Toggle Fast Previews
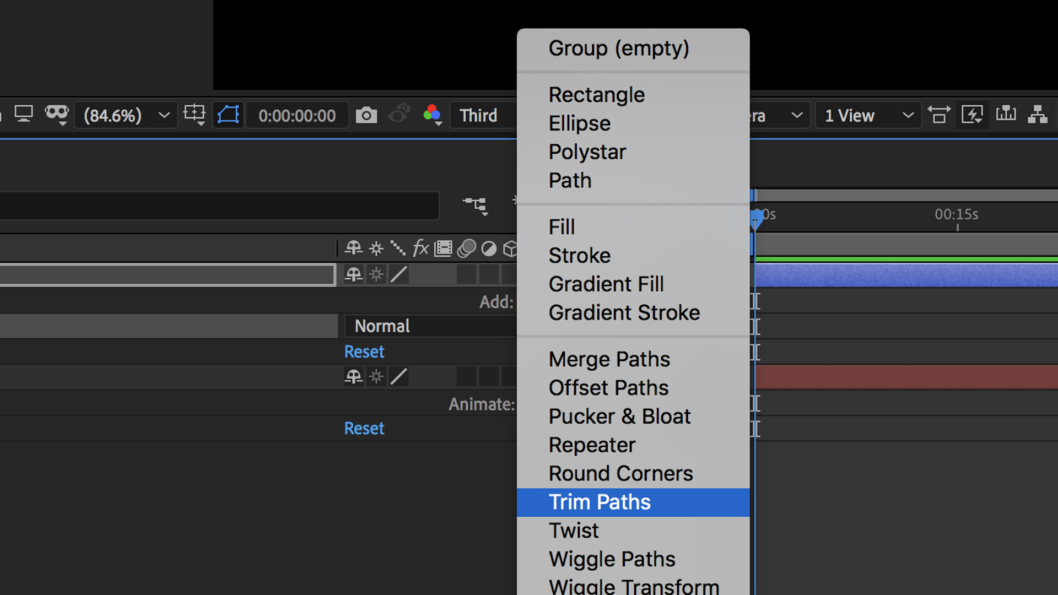The width and height of the screenshot is (1058, 595). point(972,115)
